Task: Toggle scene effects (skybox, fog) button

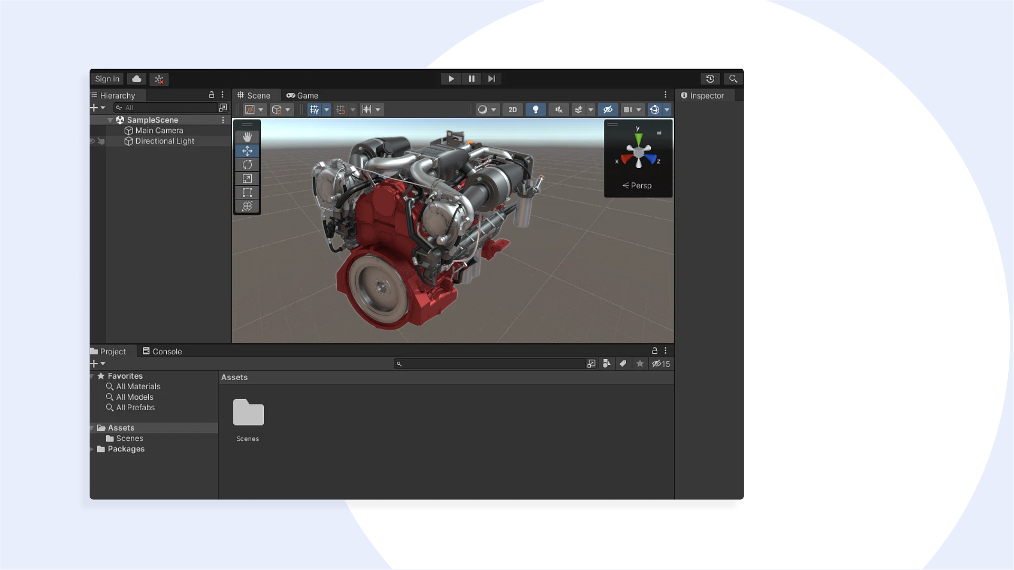Action: pyautogui.click(x=579, y=110)
